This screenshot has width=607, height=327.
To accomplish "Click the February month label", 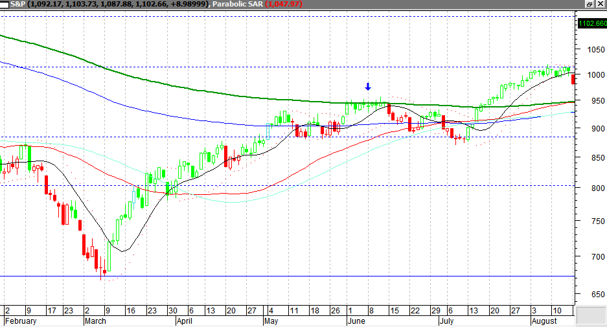I will (21, 321).
